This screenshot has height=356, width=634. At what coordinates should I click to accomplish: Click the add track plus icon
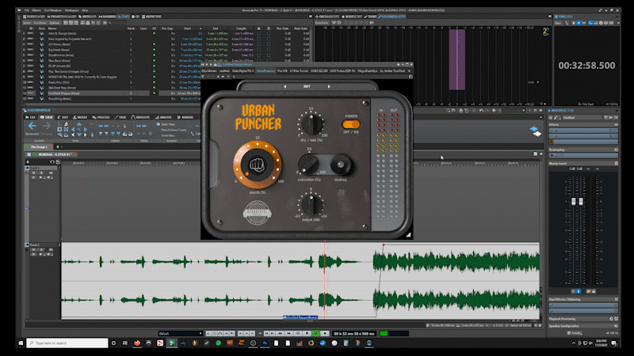pos(28,162)
